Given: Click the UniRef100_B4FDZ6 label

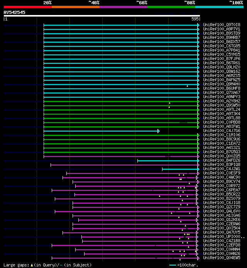Looking at the screenshot, I should (222, 161).
